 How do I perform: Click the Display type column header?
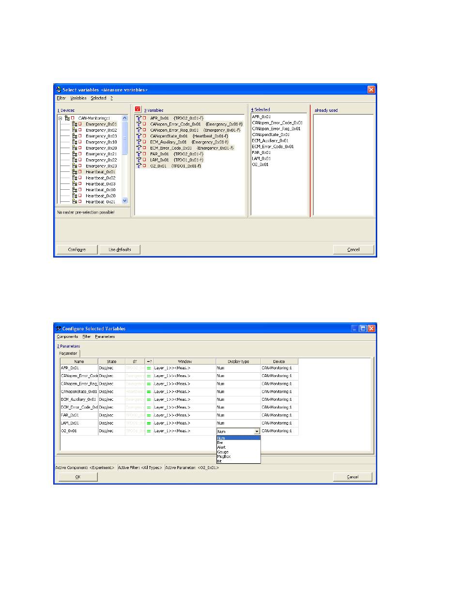[x=238, y=361]
